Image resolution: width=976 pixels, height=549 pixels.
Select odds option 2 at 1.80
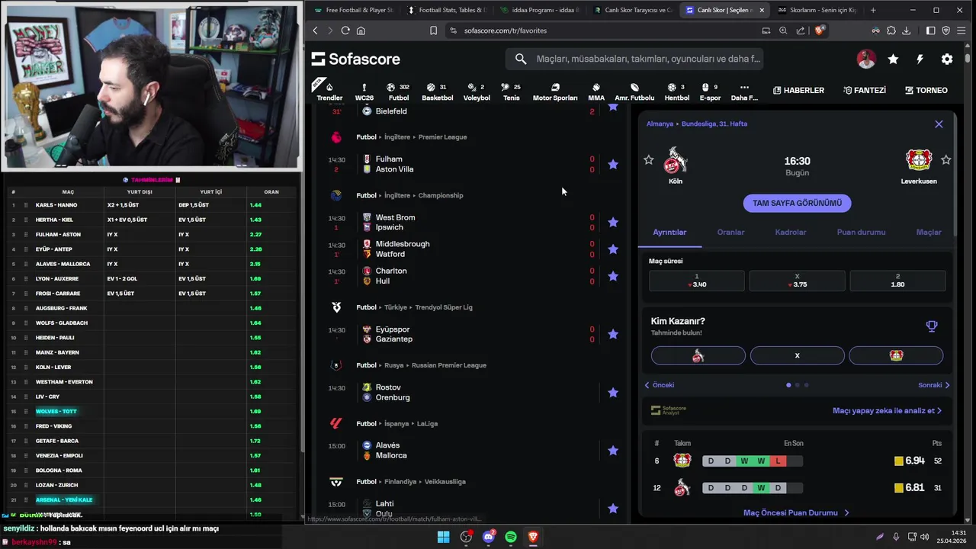[x=897, y=281]
